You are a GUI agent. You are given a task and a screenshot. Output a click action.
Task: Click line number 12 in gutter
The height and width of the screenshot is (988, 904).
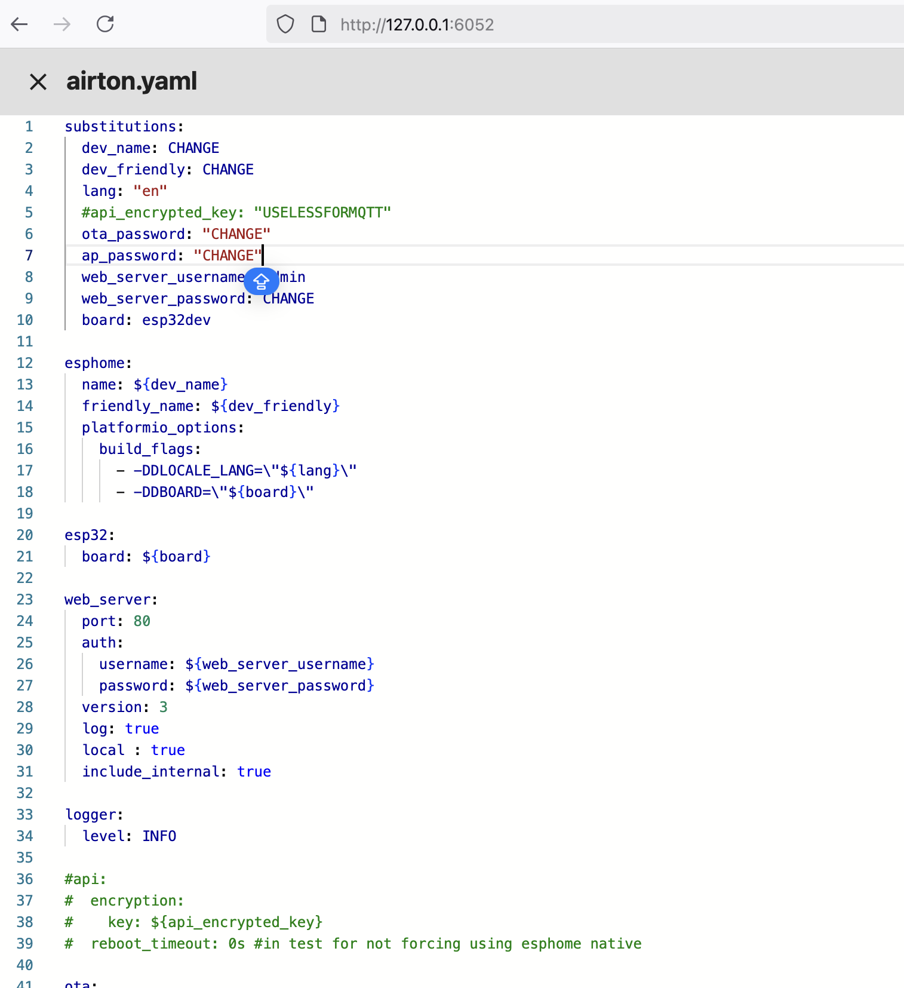[25, 363]
